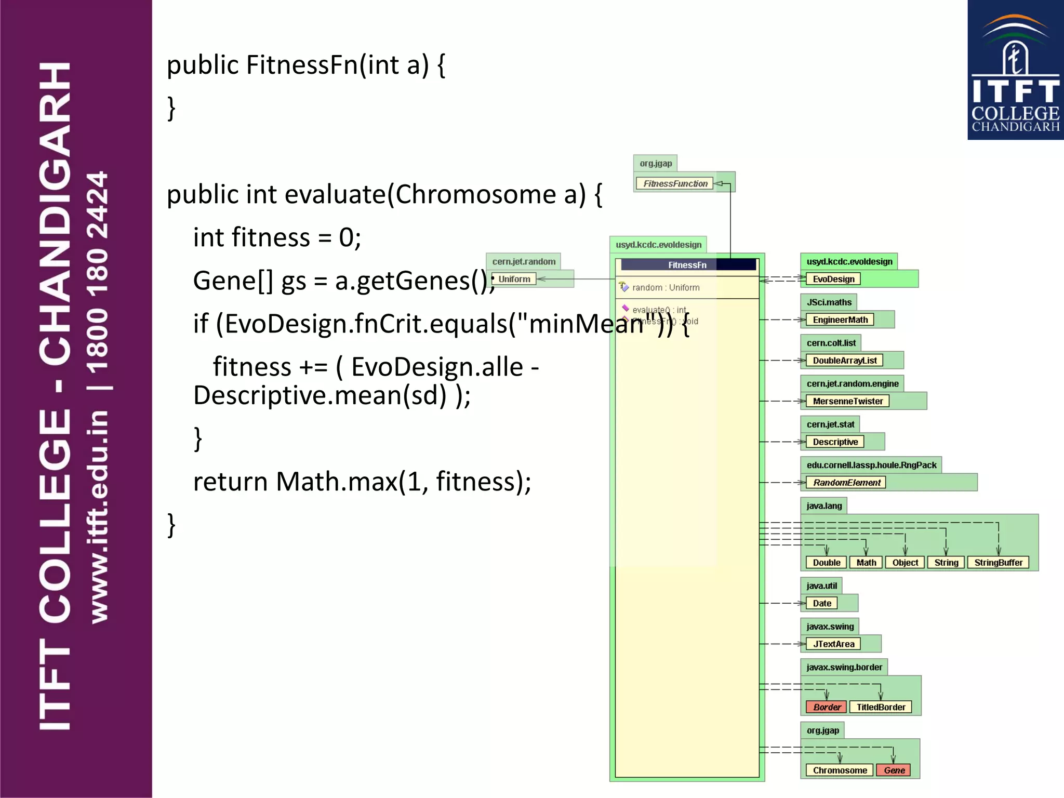Click the DoubleArrayList class node
Viewport: 1064px width, 798px height.
point(844,360)
